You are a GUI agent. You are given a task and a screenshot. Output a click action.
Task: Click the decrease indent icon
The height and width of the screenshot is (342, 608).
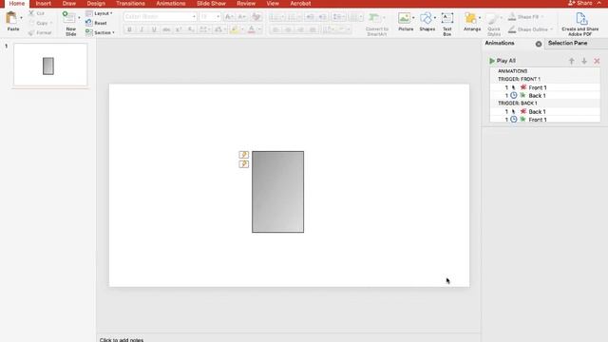tap(310, 17)
